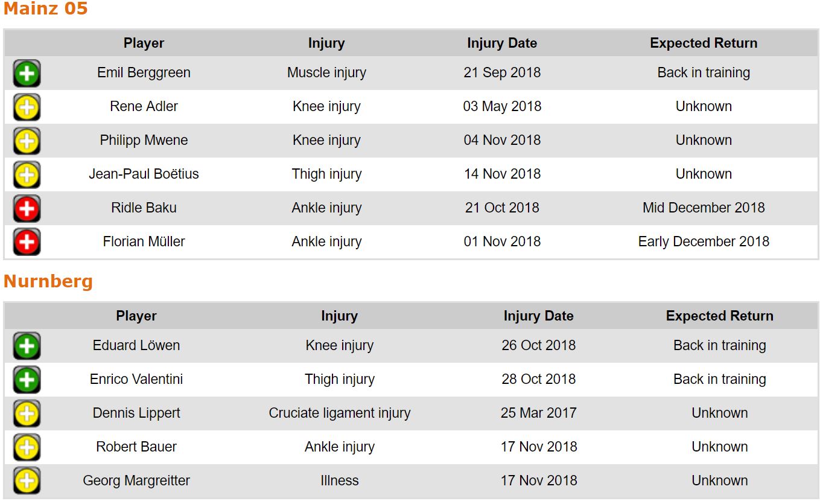Viewport: 820px width, 501px height.
Task: Click the Cruciate ligament injury cell
Action: tap(340, 413)
